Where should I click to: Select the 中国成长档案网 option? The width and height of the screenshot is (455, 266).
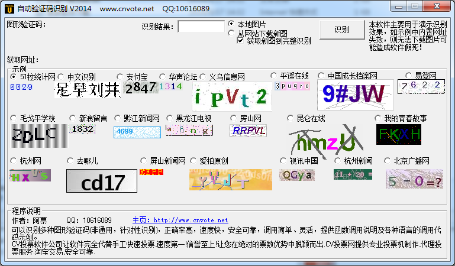coord(322,76)
